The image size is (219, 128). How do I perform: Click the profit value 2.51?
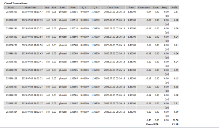coord(176,12)
